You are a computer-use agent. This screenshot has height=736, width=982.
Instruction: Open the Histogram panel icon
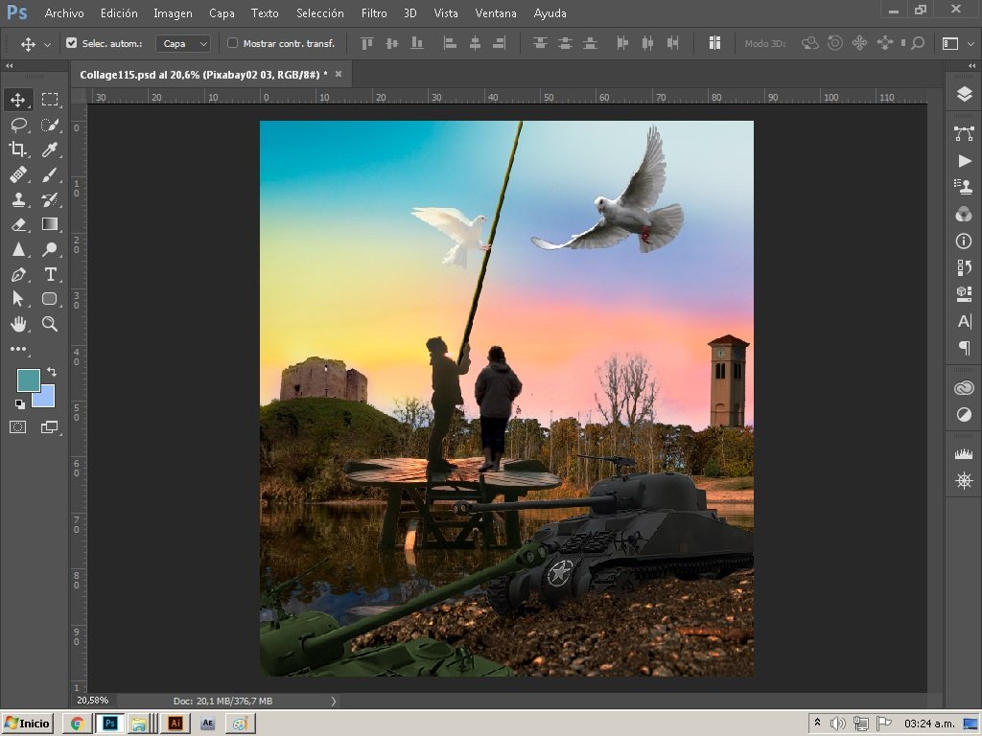964,453
